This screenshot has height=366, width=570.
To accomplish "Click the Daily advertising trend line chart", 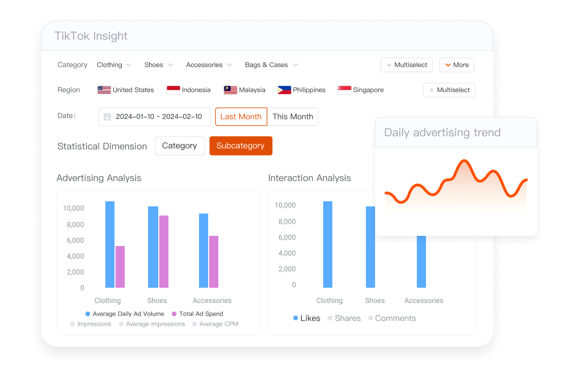I will (456, 188).
